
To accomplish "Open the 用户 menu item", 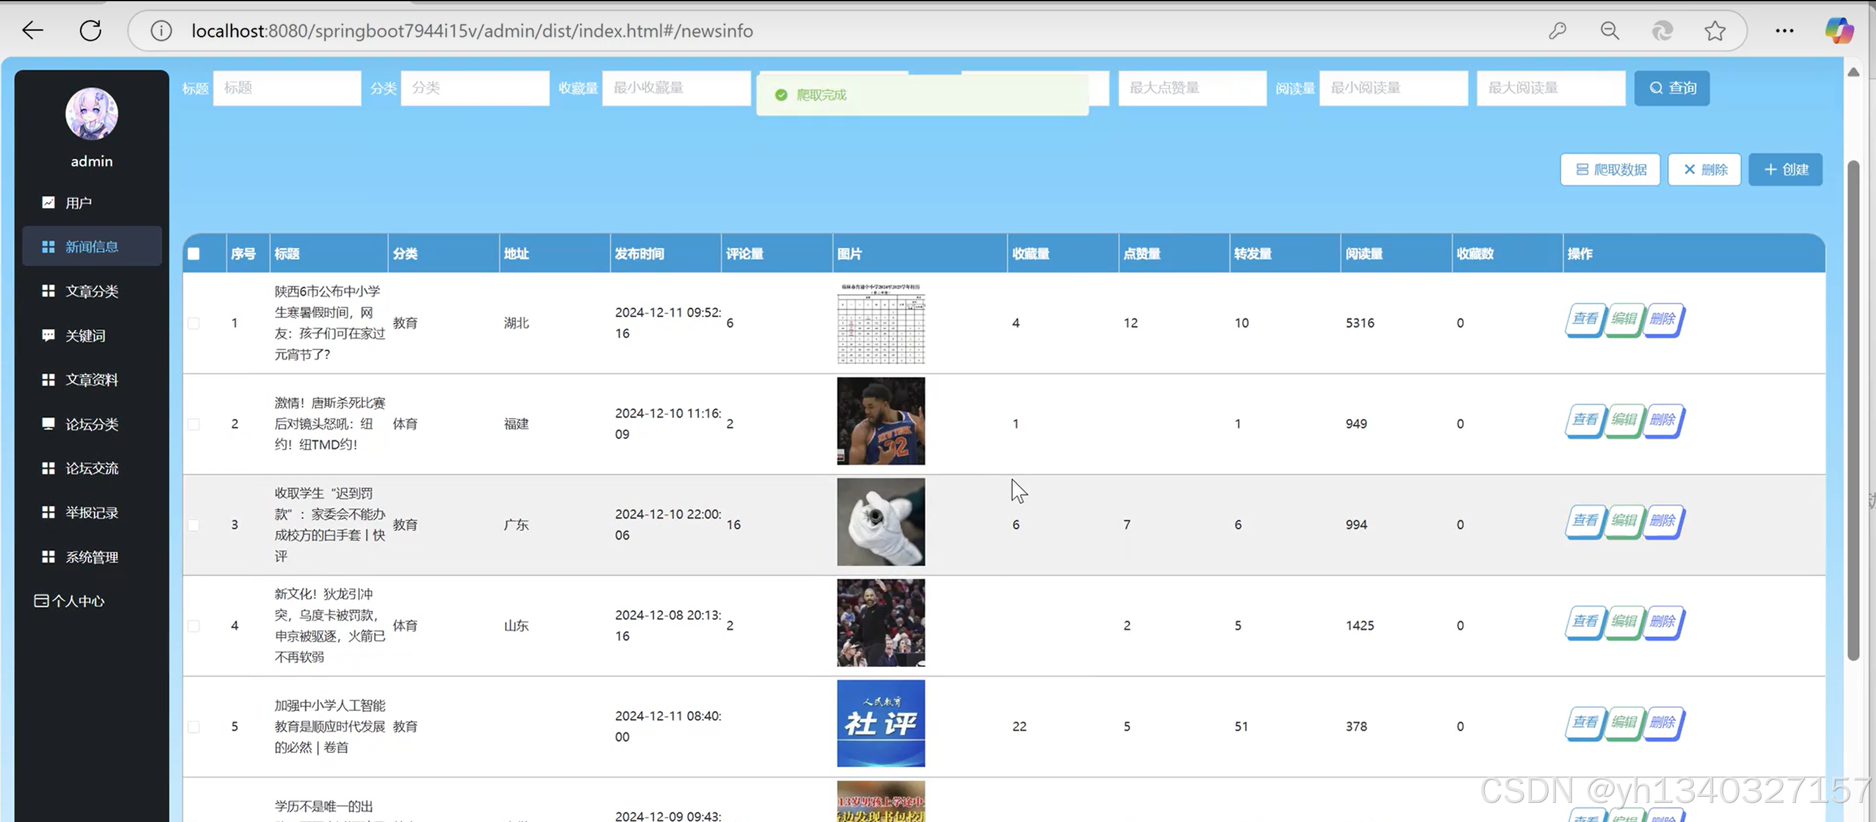I will pyautogui.click(x=79, y=203).
